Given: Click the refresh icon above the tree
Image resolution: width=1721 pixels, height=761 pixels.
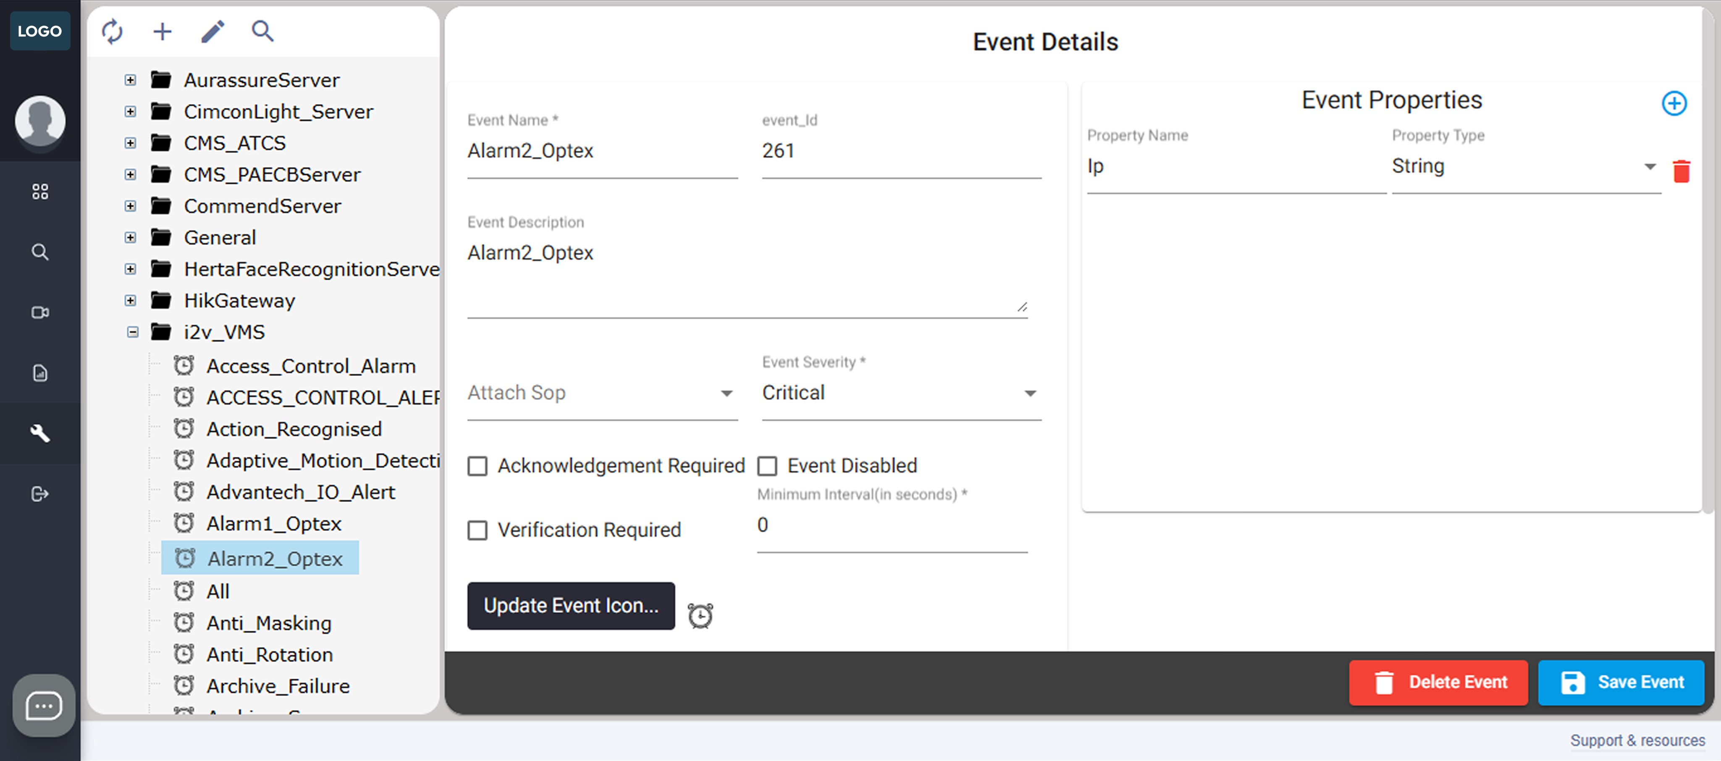Looking at the screenshot, I should click(112, 31).
